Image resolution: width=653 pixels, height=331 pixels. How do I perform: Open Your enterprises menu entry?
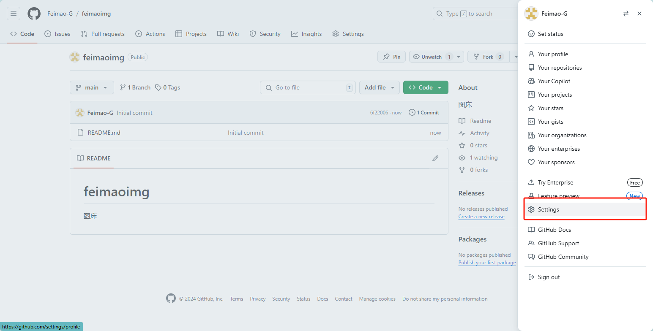(x=585, y=149)
